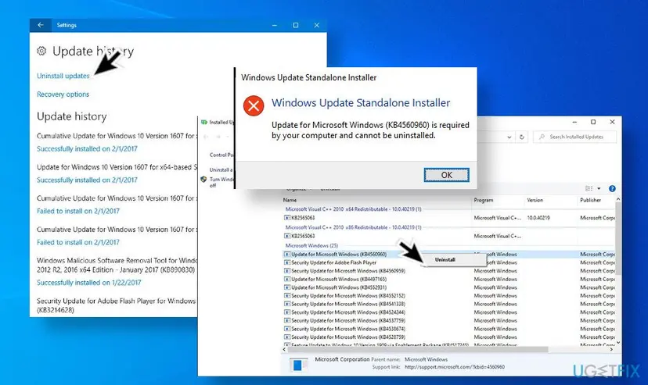Click icon of Adobe Flash Player security update
The height and width of the screenshot is (385, 648).
tap(287, 262)
